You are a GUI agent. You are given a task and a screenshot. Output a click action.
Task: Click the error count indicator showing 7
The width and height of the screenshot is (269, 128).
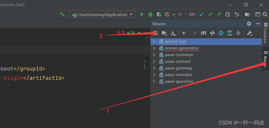point(120,33)
